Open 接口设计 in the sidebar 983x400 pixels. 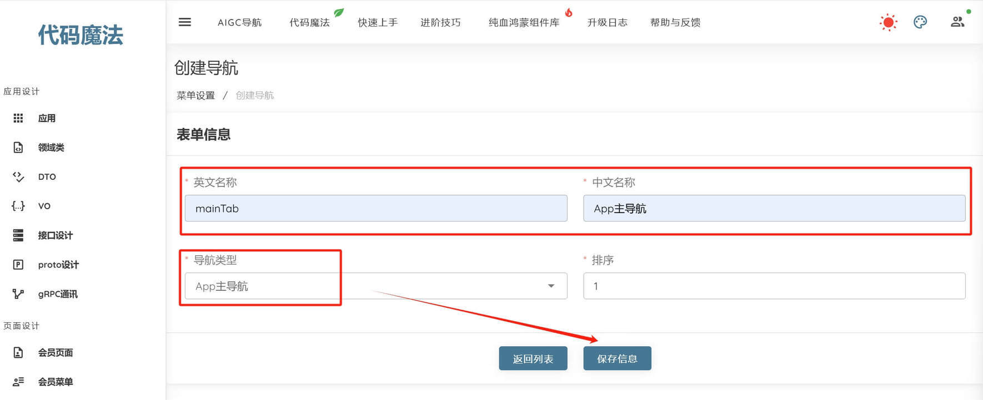[x=56, y=235]
